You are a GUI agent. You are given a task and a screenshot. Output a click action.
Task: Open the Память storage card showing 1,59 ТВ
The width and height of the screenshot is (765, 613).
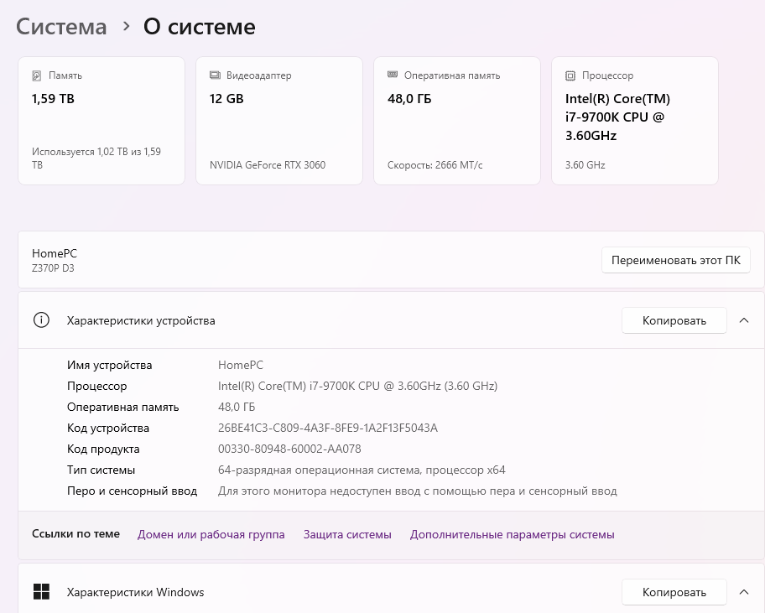(101, 121)
